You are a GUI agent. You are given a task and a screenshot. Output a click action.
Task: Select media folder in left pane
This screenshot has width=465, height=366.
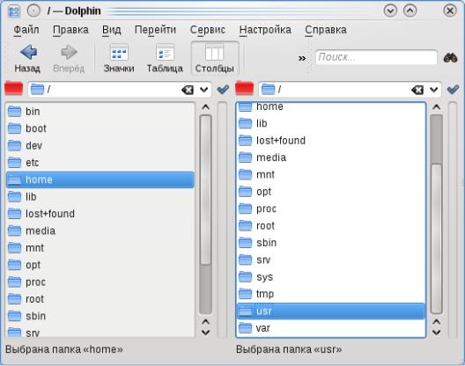pyautogui.click(x=100, y=231)
